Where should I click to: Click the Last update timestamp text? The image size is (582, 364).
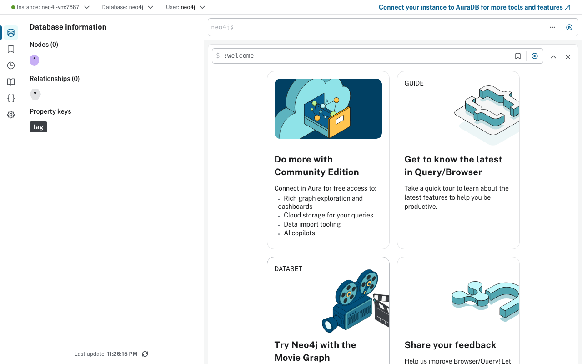click(x=106, y=354)
